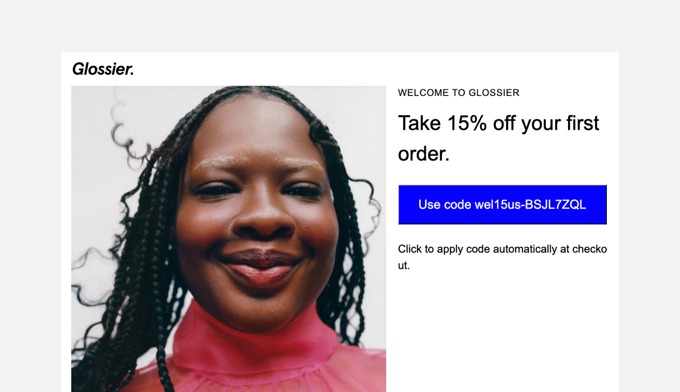
Task: Click the word 'order.' in headline
Action: (424, 154)
